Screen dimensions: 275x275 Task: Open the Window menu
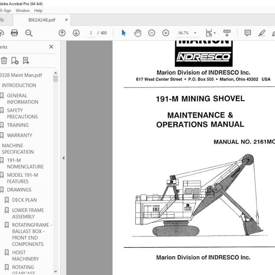[23, 10]
